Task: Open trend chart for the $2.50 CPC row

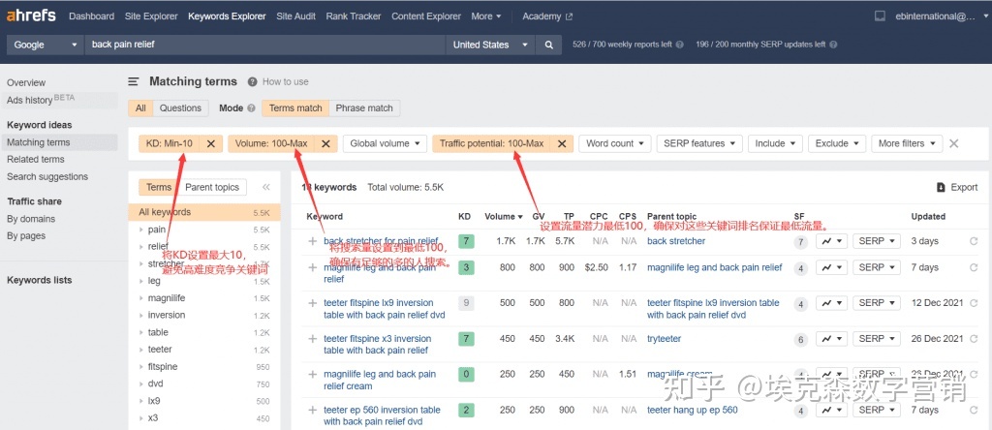Action: tap(831, 267)
